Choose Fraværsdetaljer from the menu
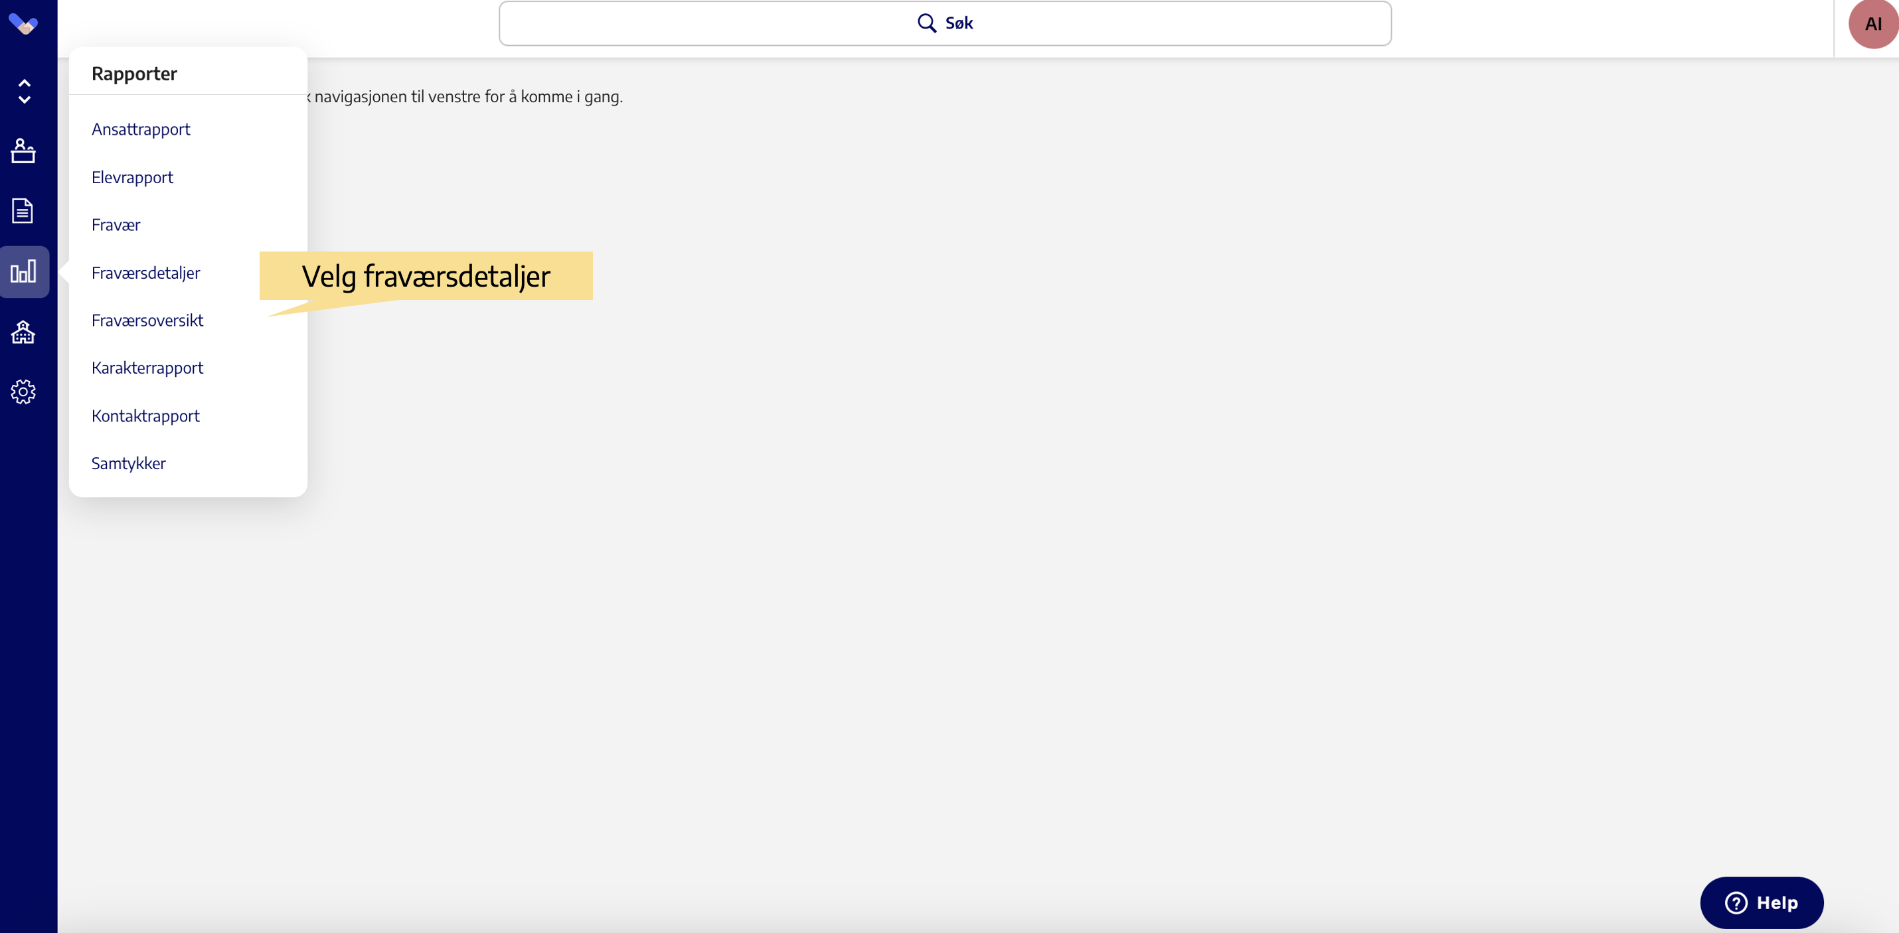 click(x=145, y=273)
